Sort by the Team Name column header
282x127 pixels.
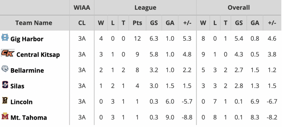pos(34,23)
